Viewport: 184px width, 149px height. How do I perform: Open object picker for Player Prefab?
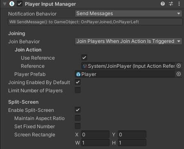pyautogui.click(x=179, y=74)
